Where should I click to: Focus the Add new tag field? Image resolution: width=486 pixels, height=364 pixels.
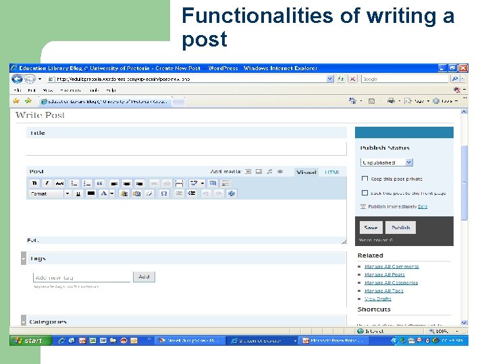click(82, 277)
